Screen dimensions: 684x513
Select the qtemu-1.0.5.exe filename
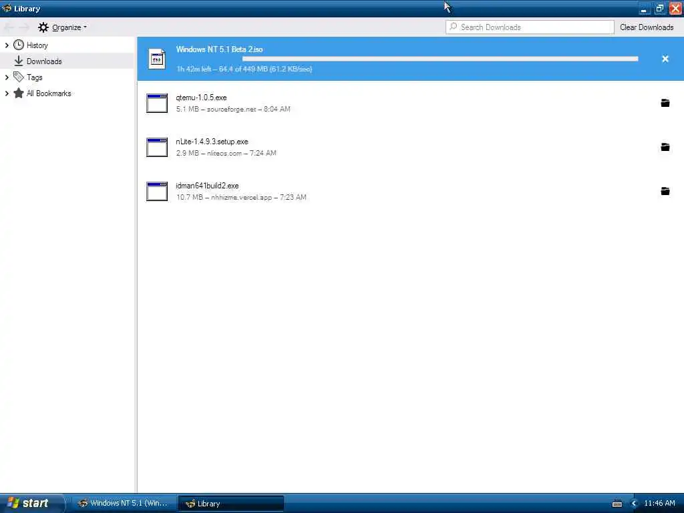point(201,98)
